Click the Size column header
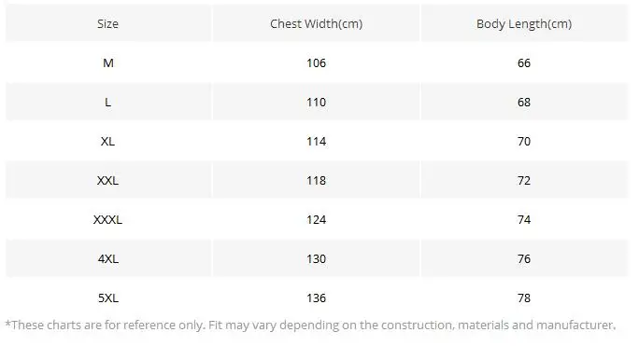The image size is (639, 346). point(108,23)
